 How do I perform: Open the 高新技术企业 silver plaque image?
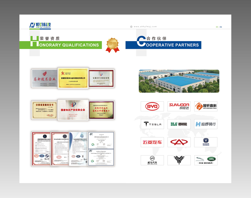[45, 78]
